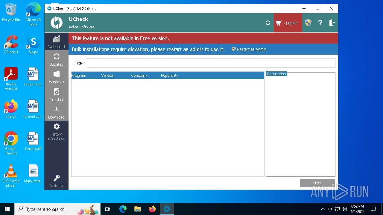383x215 pixels.
Task: Select VLC media player desktop shortcut
Action: coord(11,176)
